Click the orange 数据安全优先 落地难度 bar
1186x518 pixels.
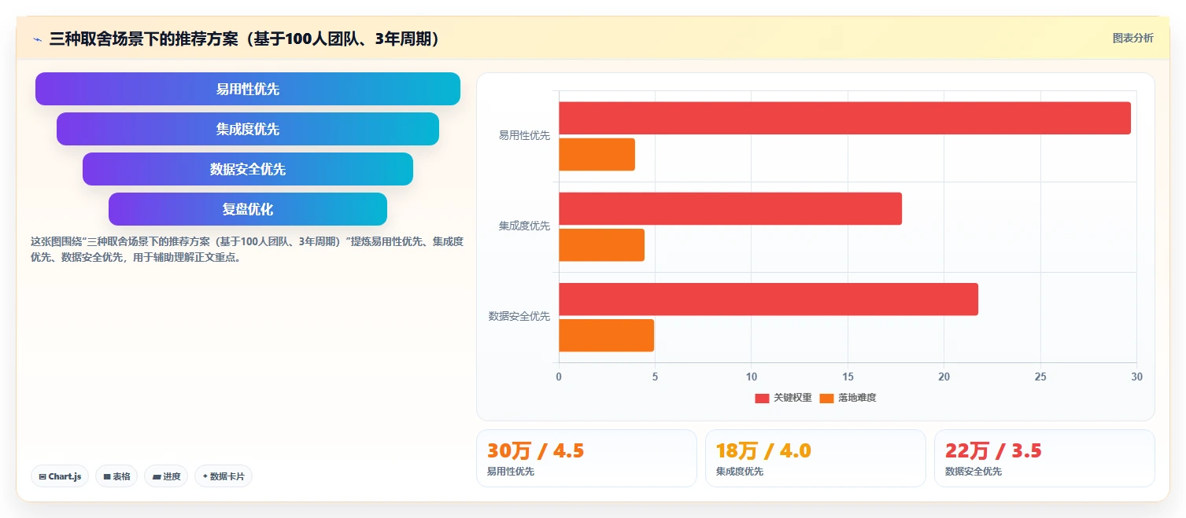(x=606, y=336)
